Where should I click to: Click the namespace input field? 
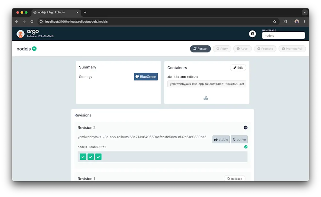click(x=283, y=35)
